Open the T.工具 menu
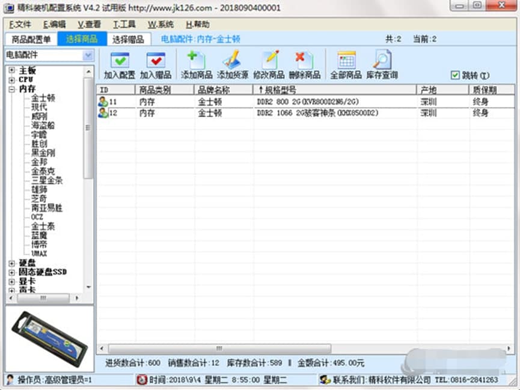Viewport: 520px width, 390px height. [x=124, y=25]
